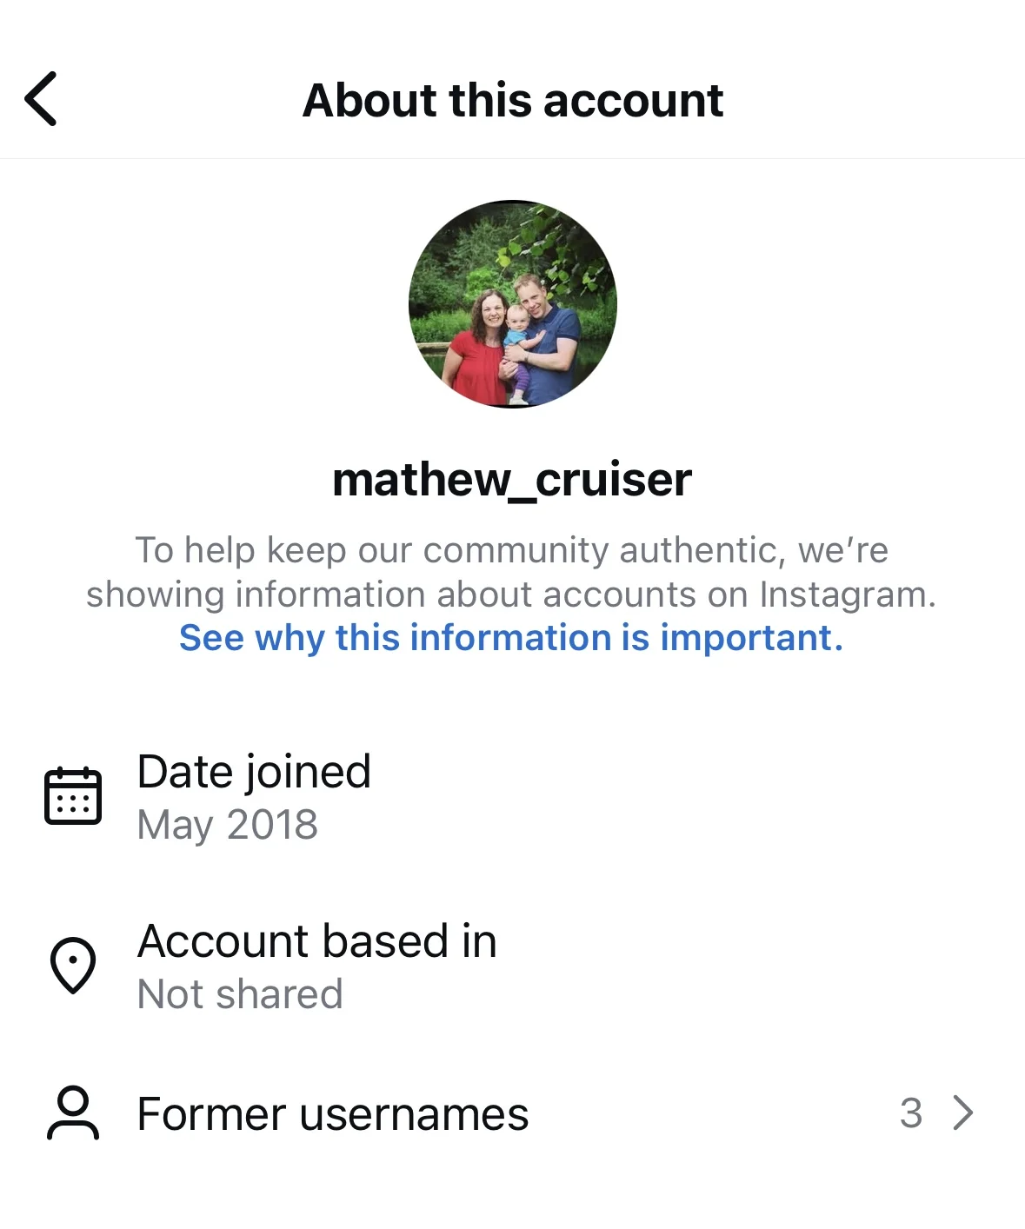
Task: Tap the 'May 2018' join date value
Action: coord(228,825)
